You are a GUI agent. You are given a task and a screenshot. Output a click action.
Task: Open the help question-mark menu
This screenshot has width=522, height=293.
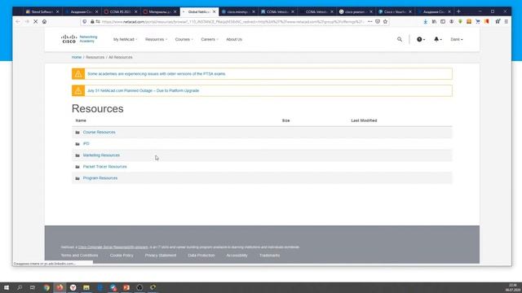tap(421, 39)
